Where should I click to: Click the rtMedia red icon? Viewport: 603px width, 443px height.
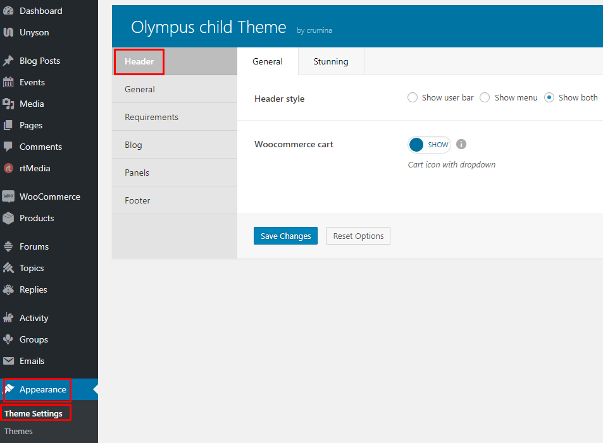[8, 168]
